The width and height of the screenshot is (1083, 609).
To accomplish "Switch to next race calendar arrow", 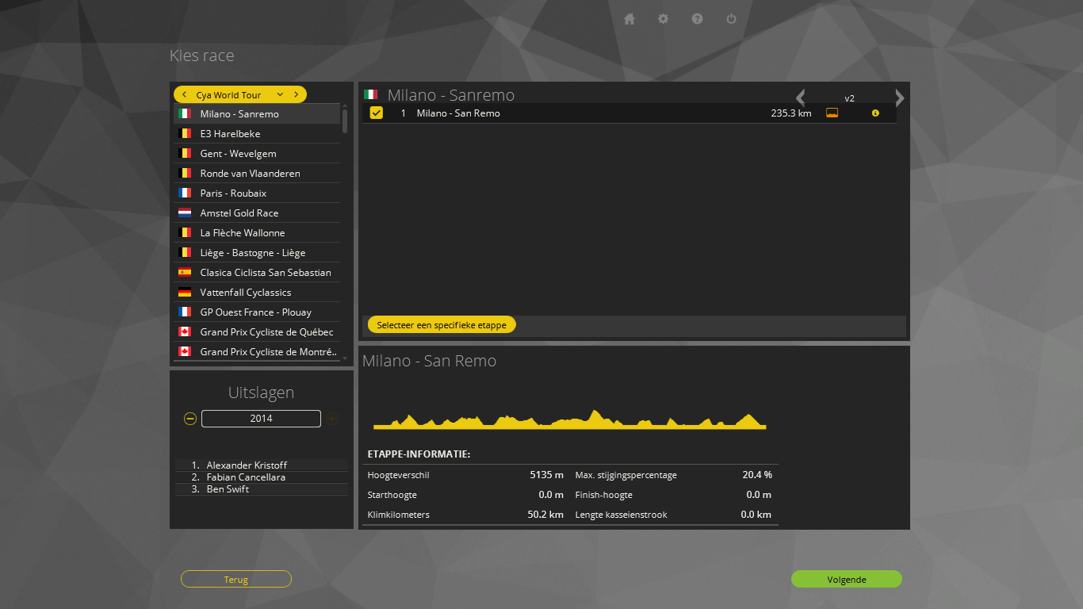I will point(296,95).
